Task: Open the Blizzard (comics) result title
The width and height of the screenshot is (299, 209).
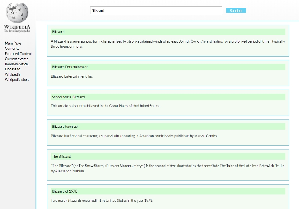Action: (65, 127)
